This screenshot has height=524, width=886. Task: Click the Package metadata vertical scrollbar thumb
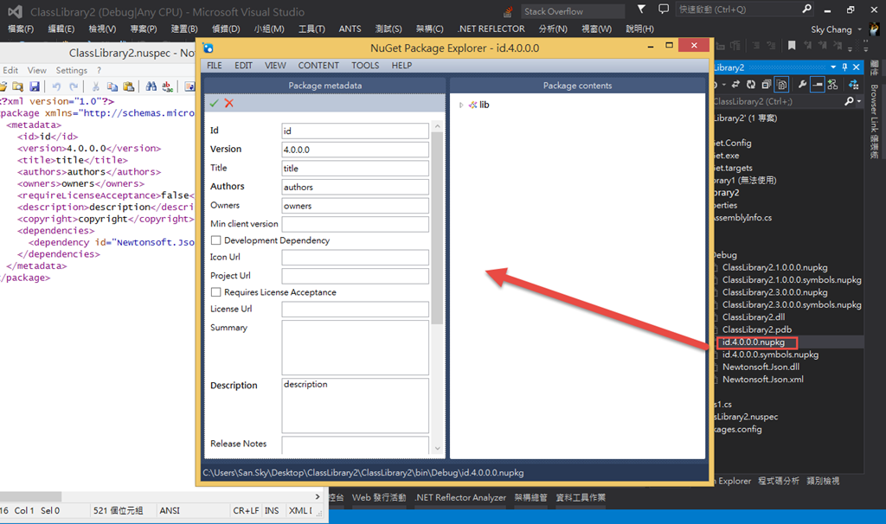437,227
